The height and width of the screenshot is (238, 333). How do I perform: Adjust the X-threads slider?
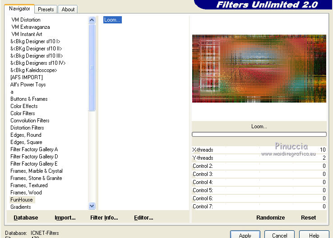click(x=259, y=150)
